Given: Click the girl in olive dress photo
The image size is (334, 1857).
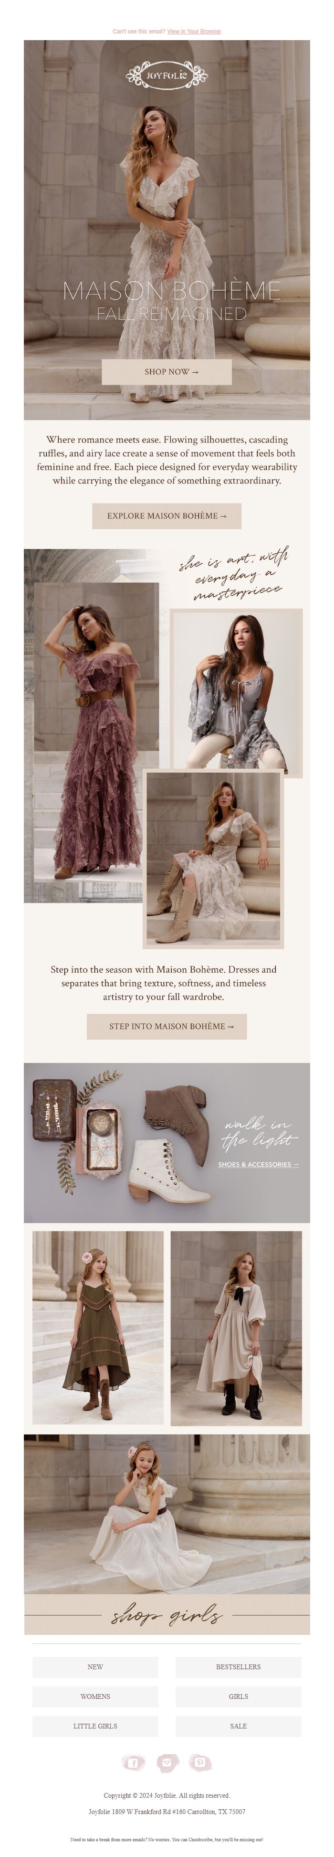Looking at the screenshot, I should 98,1328.
